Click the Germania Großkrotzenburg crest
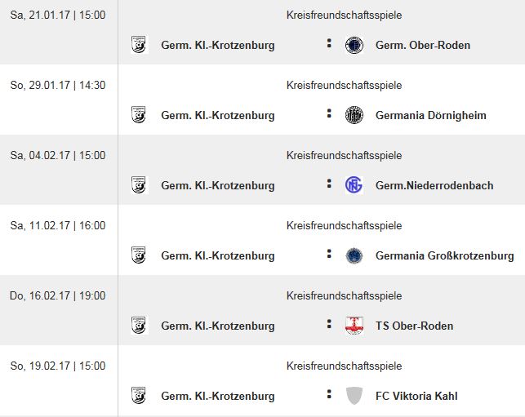 [354, 255]
